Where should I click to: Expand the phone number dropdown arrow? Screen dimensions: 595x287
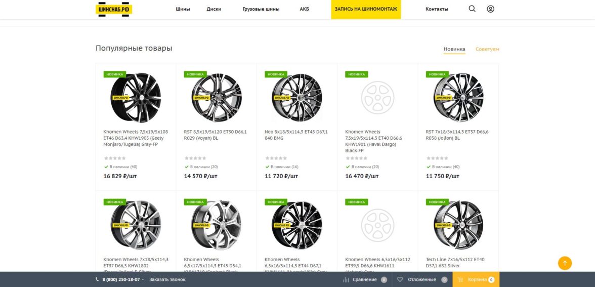click(x=143, y=280)
